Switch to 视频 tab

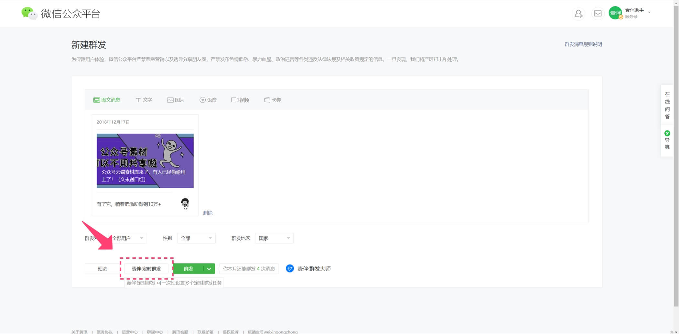[240, 100]
